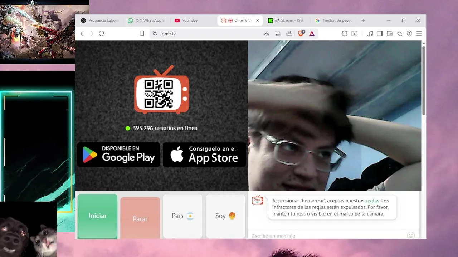Toggle the browser sidebar panel icon
Screen dimensions: 458x257
380,34
